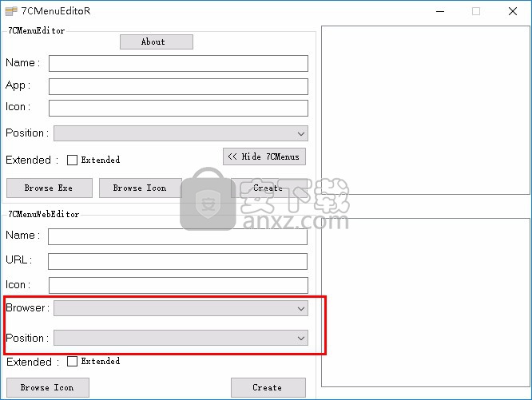Click Browse Icon in 7CMenuWebEditor section
532x400 pixels.
(x=48, y=387)
